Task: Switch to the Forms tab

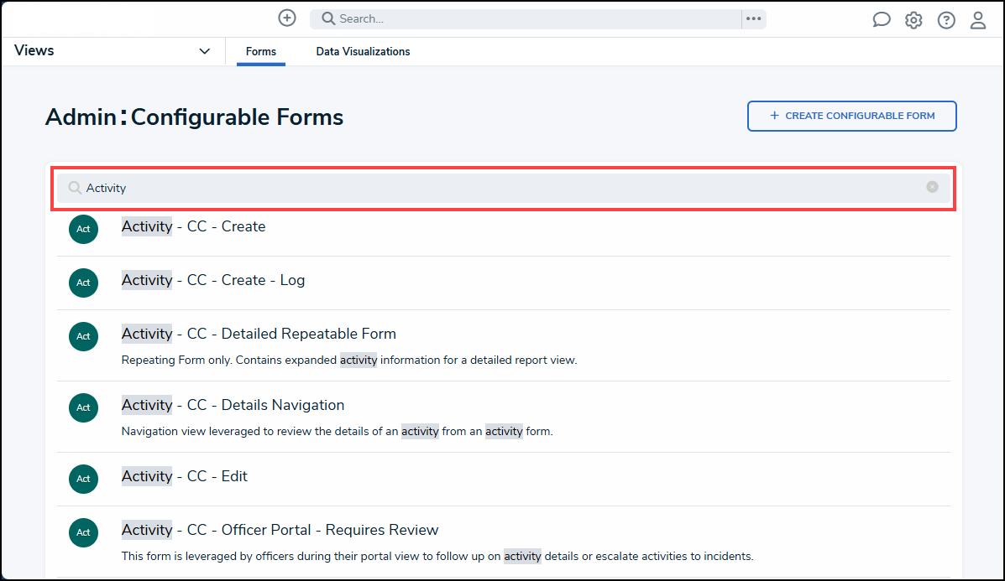Action: click(261, 52)
